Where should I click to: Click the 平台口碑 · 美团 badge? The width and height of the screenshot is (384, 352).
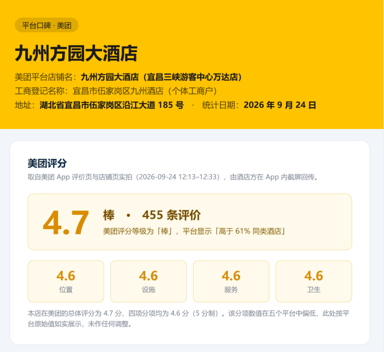[x=47, y=25]
